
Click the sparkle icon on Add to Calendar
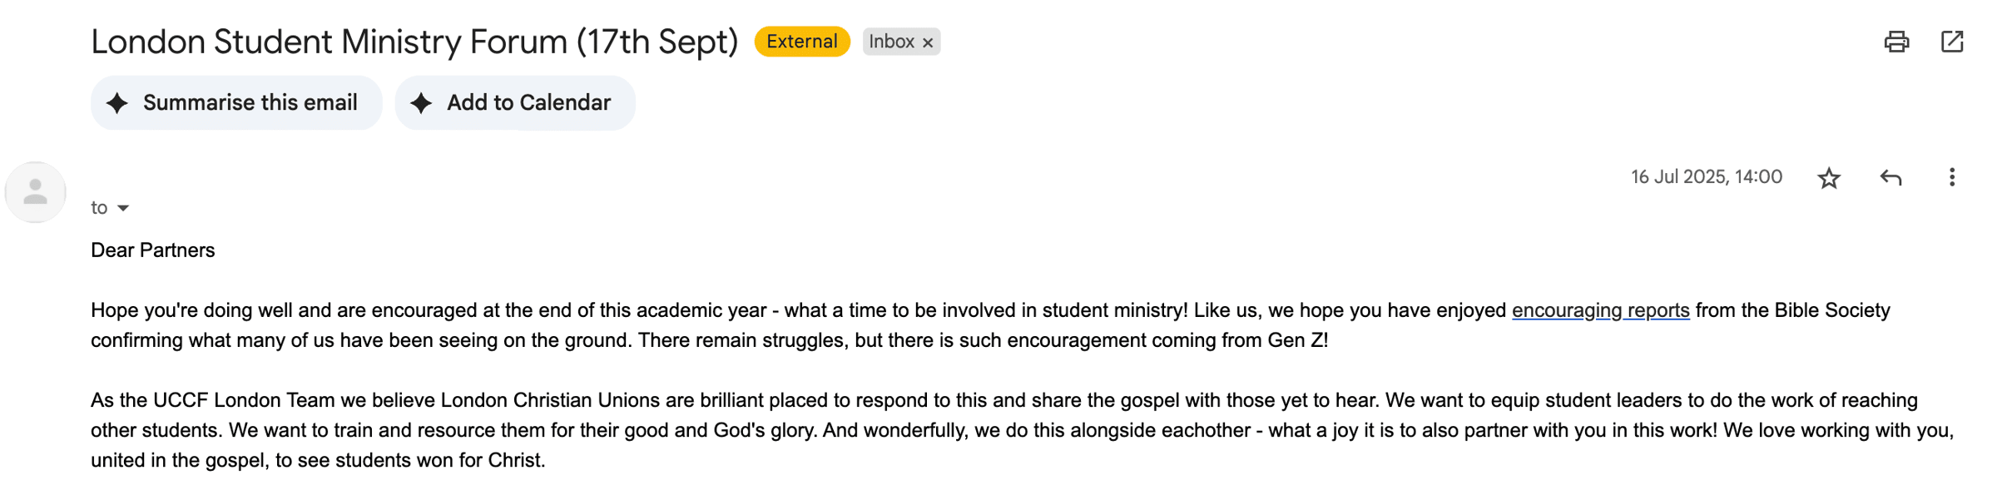click(421, 103)
